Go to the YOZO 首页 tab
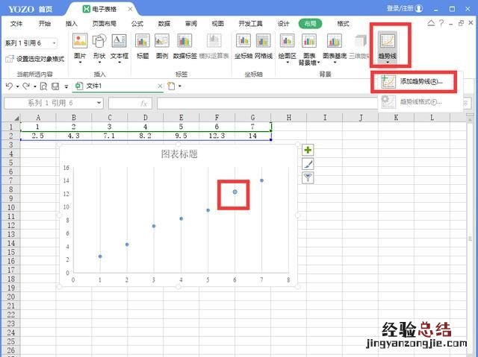 (x=30, y=9)
